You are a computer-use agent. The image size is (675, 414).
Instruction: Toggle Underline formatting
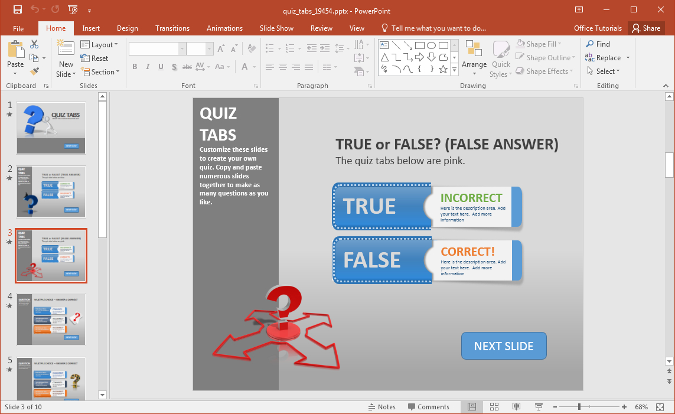(x=161, y=67)
